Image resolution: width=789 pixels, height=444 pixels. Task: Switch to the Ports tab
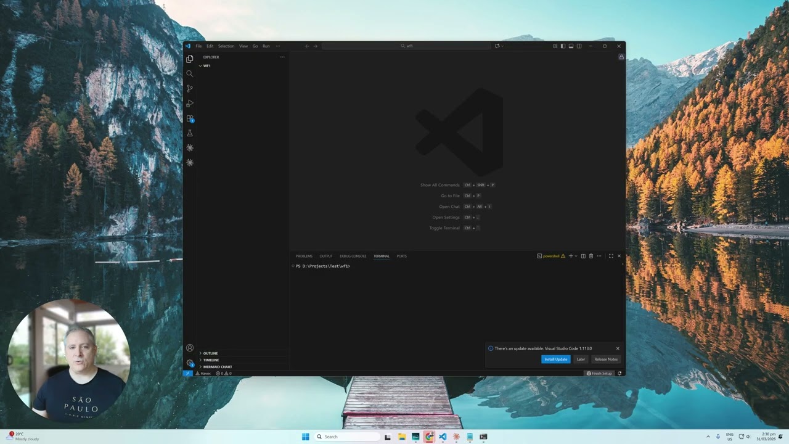(402, 256)
